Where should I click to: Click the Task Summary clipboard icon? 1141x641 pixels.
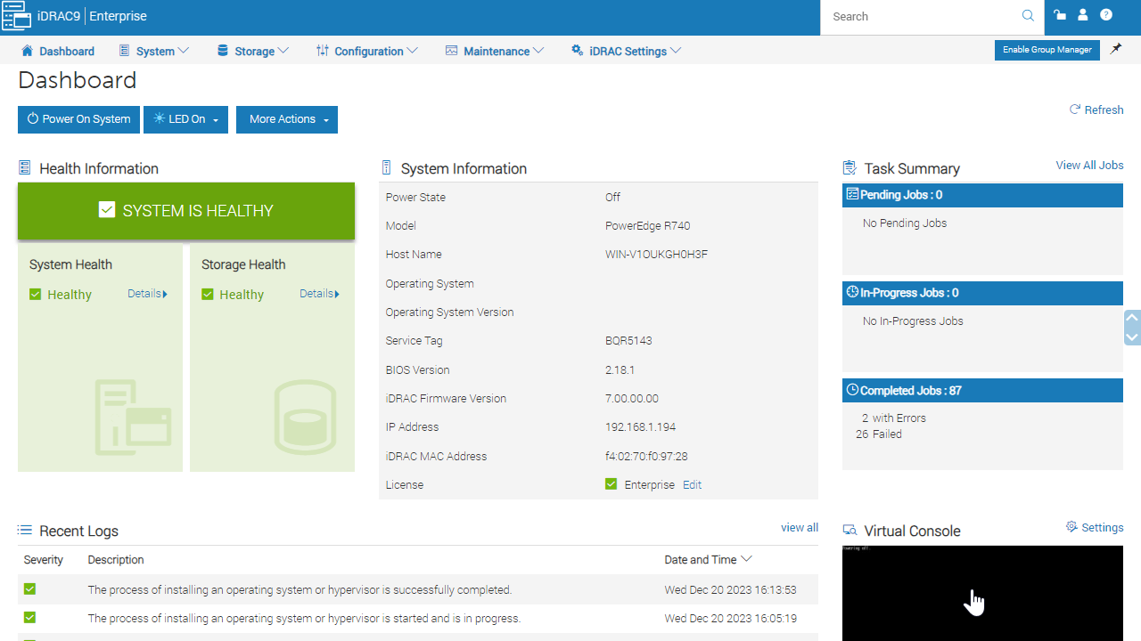pos(850,168)
